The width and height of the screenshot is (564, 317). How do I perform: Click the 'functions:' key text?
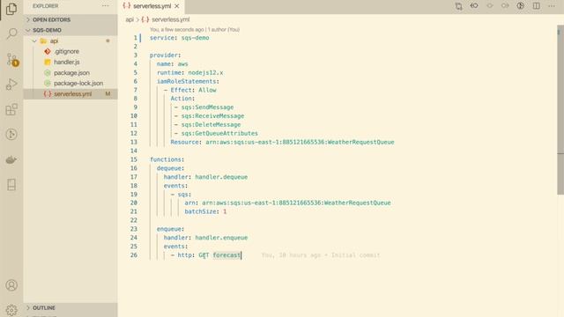pyautogui.click(x=167, y=159)
